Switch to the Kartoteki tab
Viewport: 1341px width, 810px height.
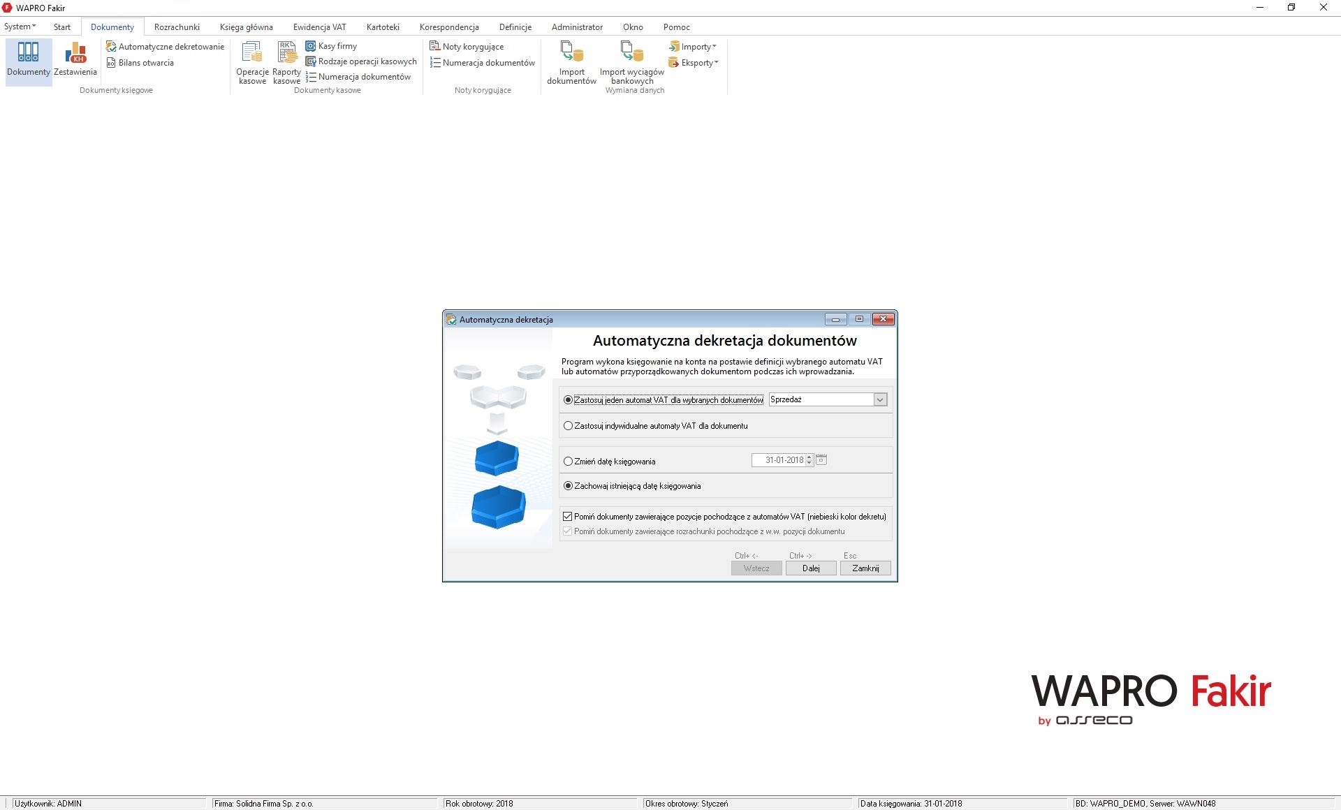pyautogui.click(x=383, y=27)
